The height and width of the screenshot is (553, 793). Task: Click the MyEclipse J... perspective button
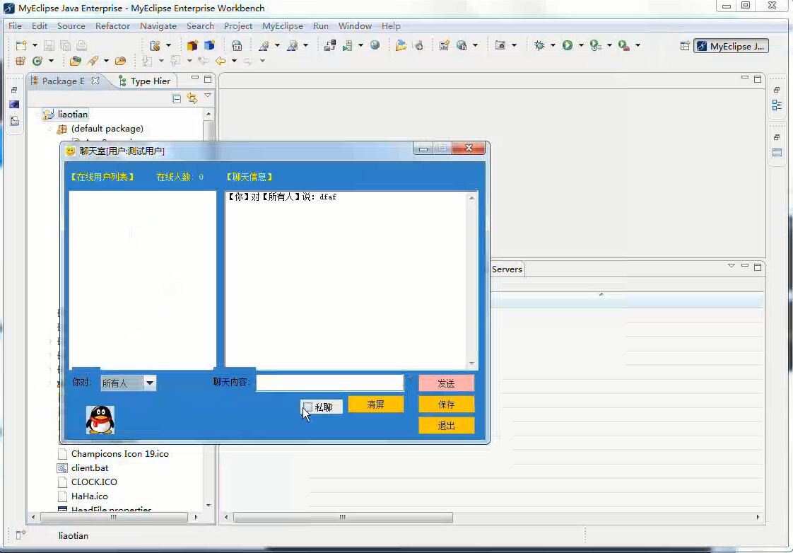coord(732,46)
